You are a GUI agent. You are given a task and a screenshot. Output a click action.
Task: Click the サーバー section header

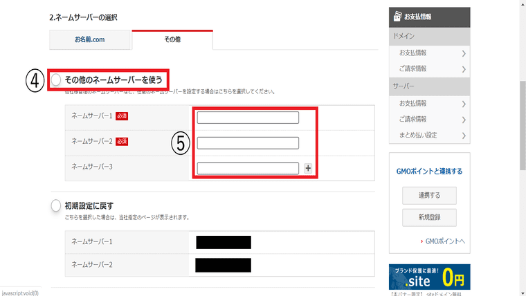click(x=429, y=86)
